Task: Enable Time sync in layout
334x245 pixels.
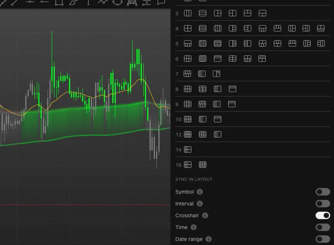Action: [323, 227]
